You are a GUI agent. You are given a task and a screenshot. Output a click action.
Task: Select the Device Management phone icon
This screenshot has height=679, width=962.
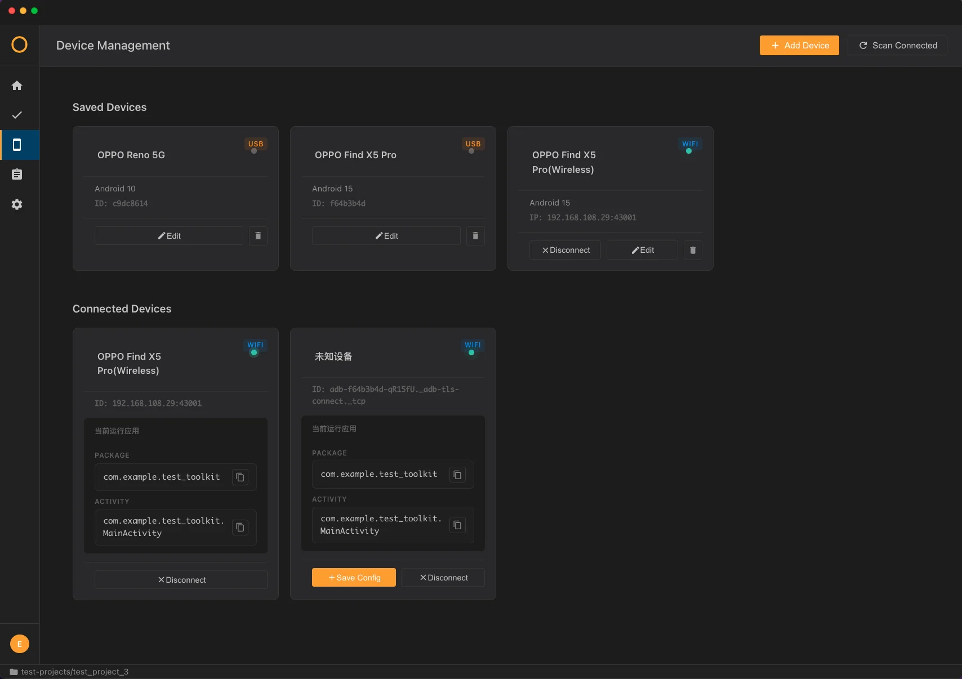(17, 145)
